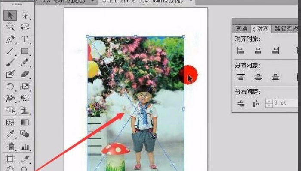Activate the Rotate tool
This screenshot has height=171, width=301.
pos(10,86)
